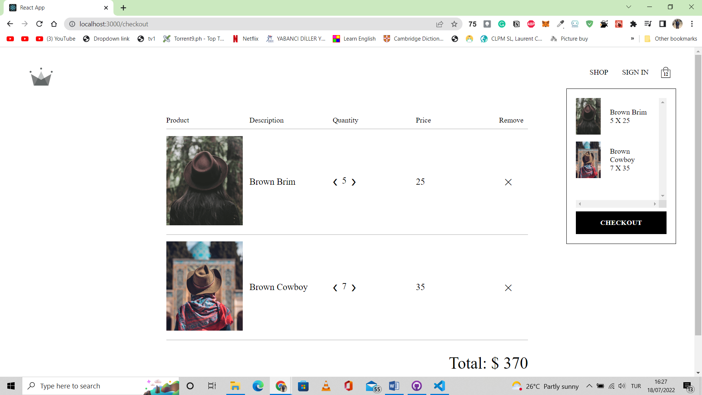The image size is (702, 395).
Task: Bookmark this page with the star icon
Action: (454, 24)
